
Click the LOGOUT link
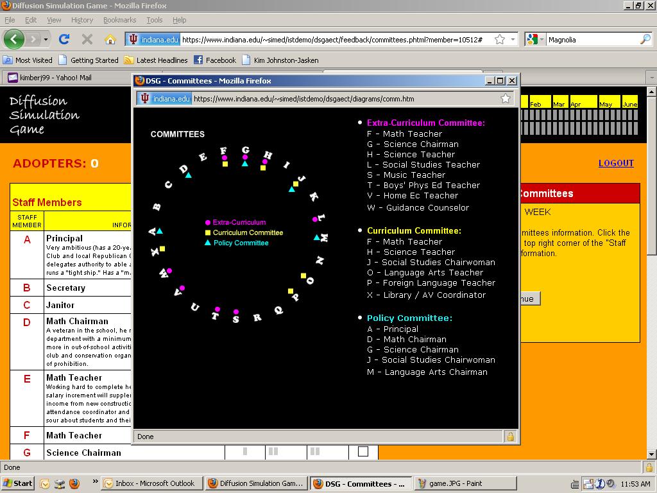pos(616,163)
